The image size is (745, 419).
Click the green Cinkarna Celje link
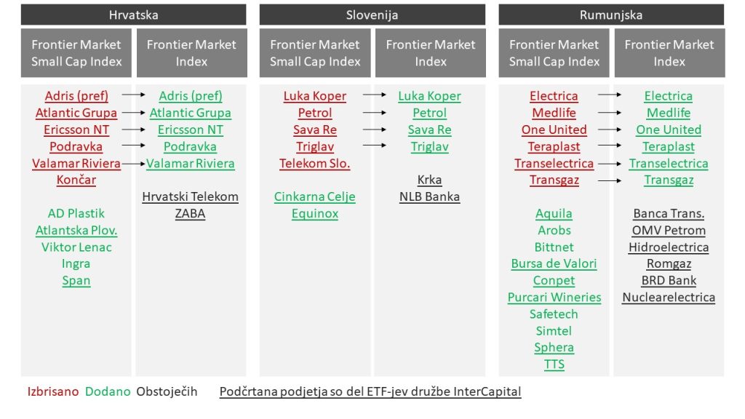314,196
